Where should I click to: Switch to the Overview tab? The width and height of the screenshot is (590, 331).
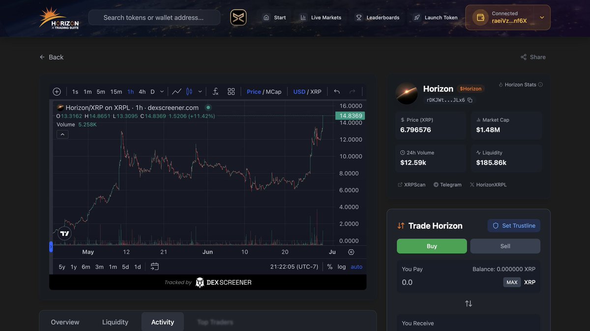point(65,322)
